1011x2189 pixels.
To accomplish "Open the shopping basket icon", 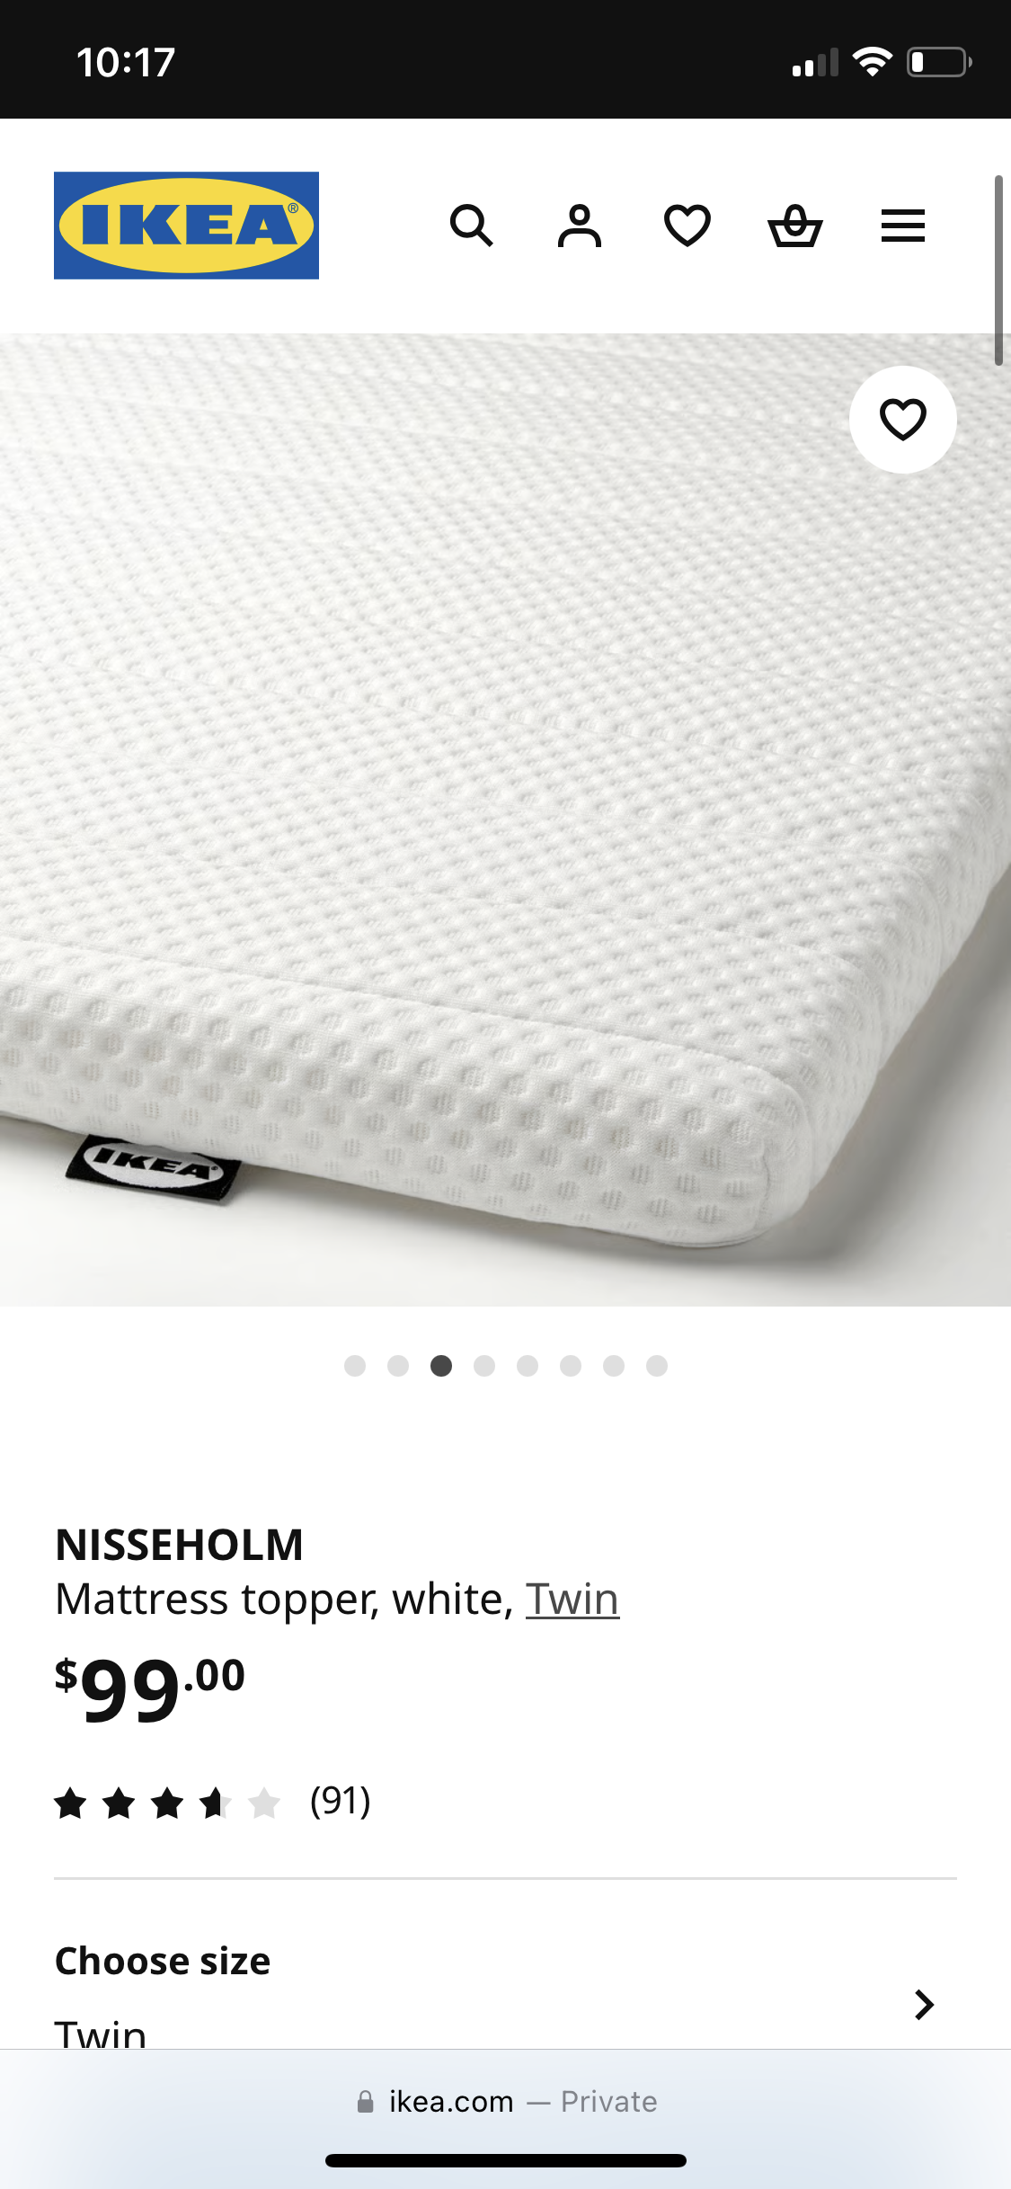I will [x=795, y=226].
